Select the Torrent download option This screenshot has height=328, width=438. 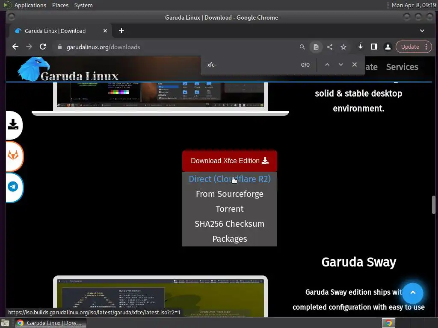pos(230,209)
